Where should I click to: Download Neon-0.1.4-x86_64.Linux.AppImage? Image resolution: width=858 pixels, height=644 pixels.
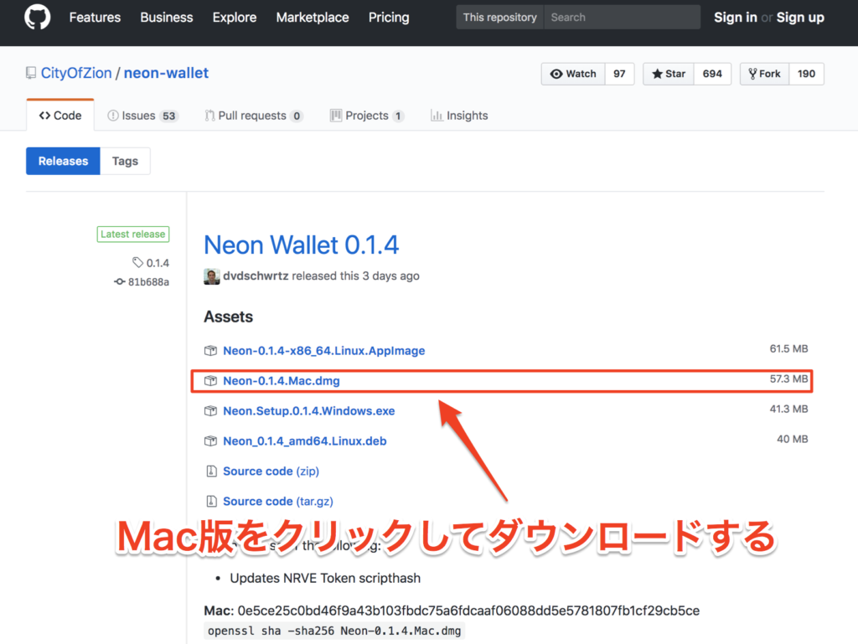pyautogui.click(x=324, y=350)
